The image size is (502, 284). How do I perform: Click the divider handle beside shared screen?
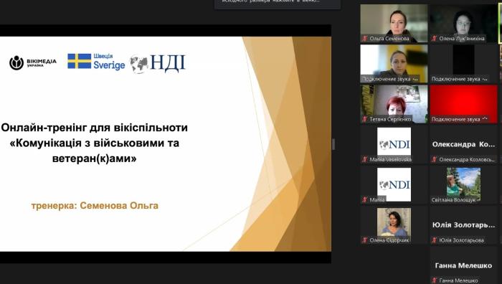(x=333, y=144)
